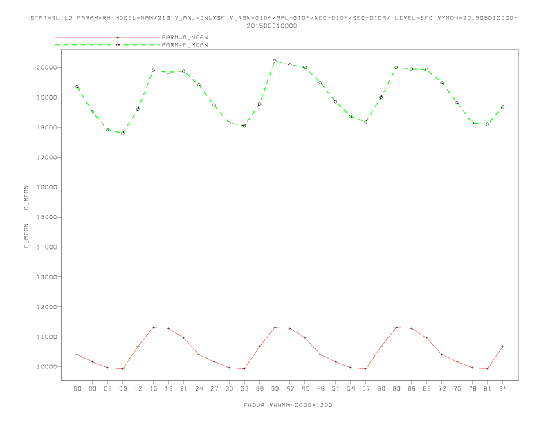Click the O_MEAN data point at hour 09

coord(122,369)
